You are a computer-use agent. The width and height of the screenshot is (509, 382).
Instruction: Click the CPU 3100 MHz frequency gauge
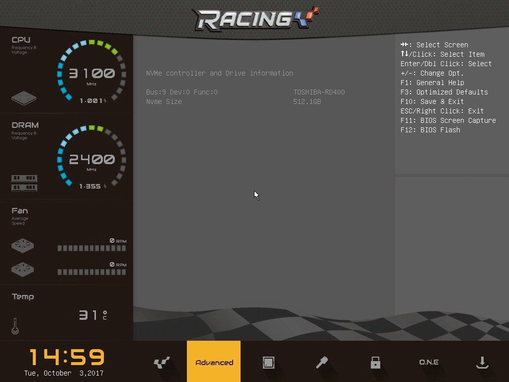(x=91, y=73)
